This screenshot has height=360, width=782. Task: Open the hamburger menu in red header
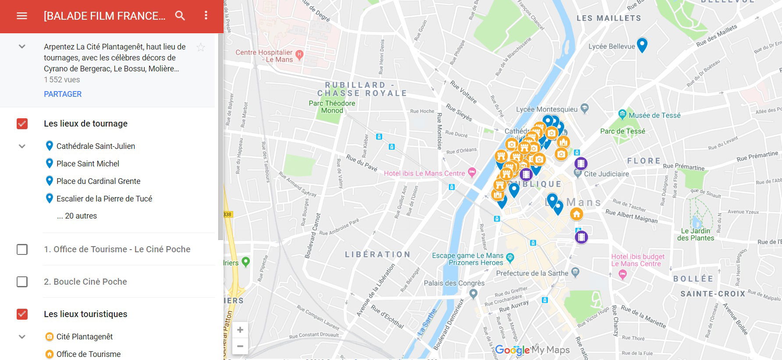pos(22,16)
